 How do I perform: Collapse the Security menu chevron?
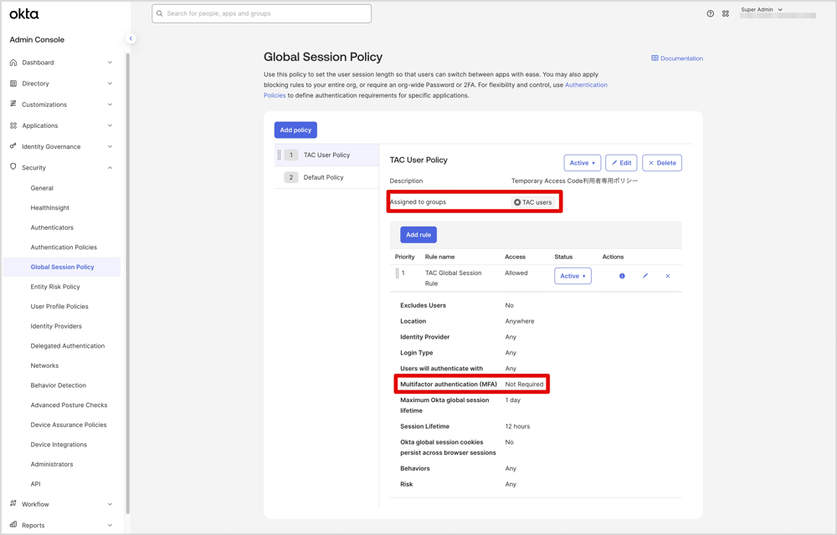(x=110, y=168)
